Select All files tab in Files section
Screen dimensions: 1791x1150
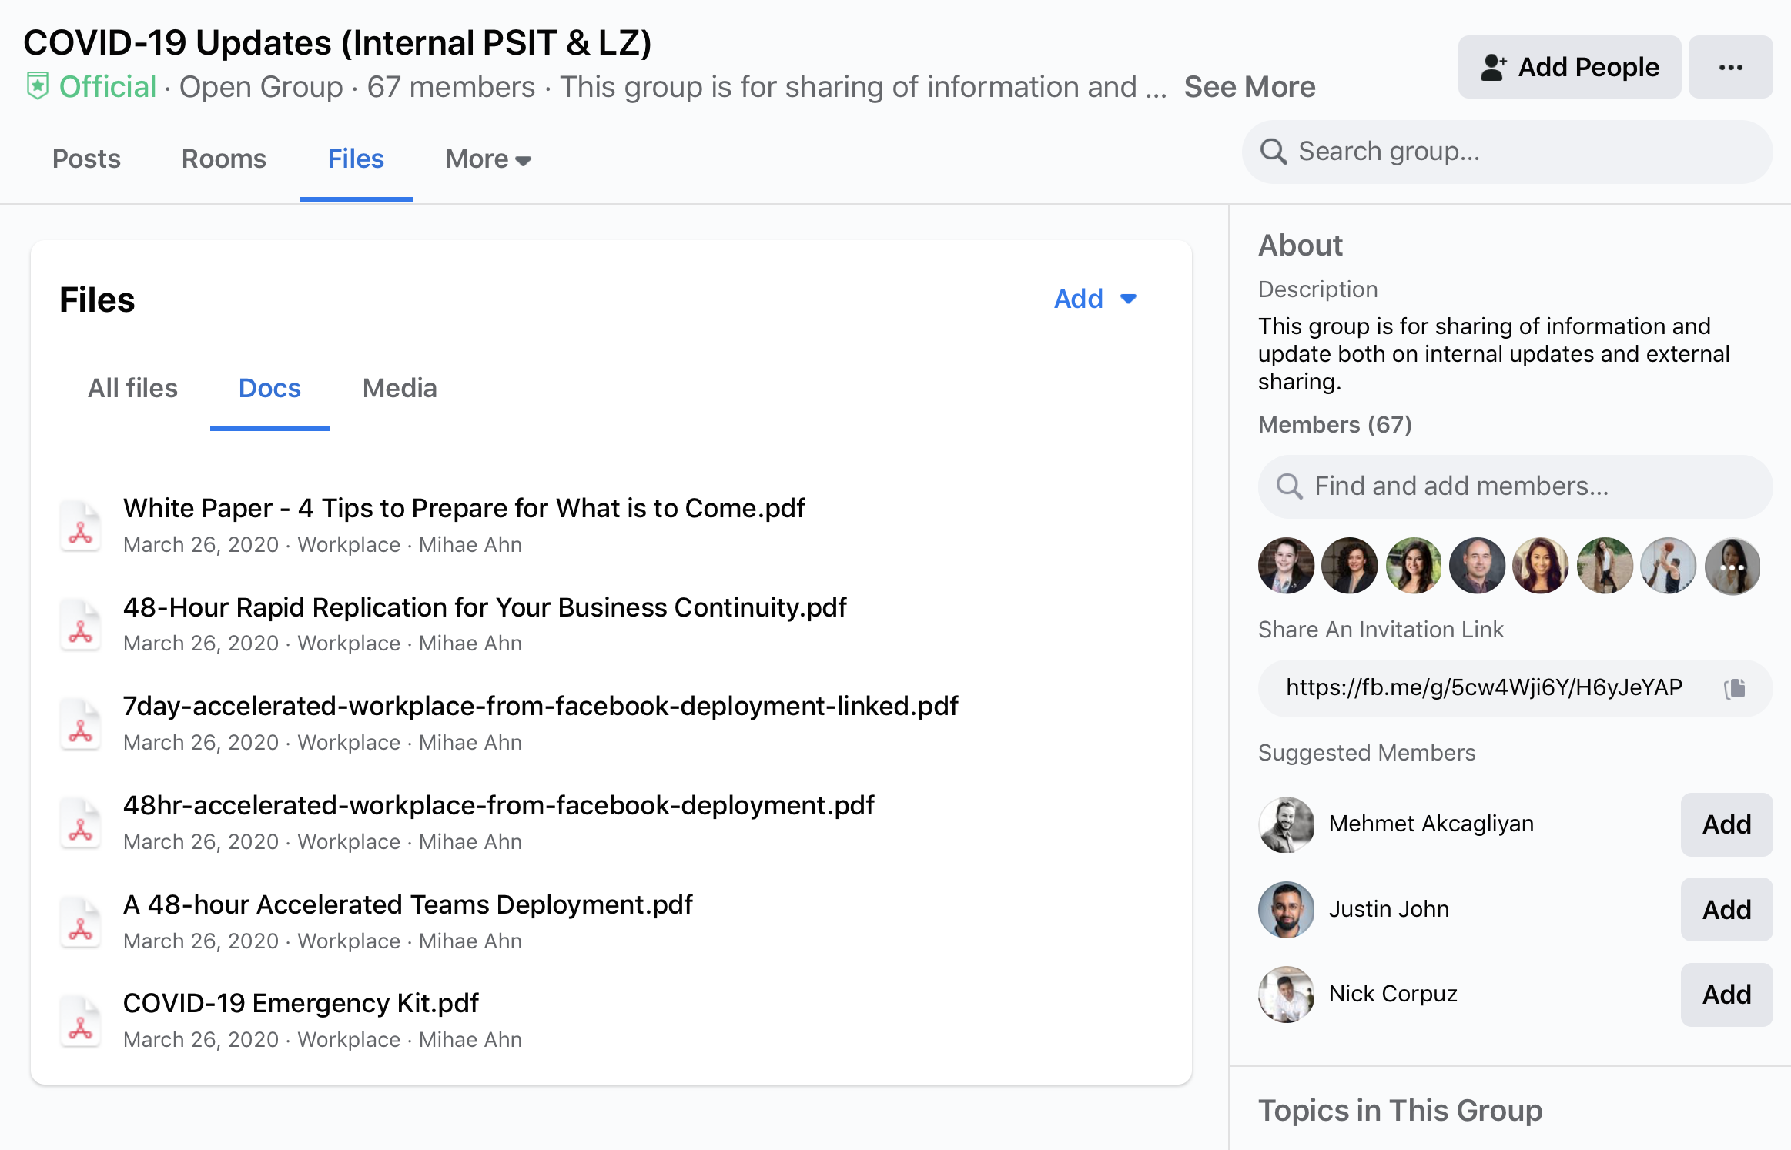pyautogui.click(x=133, y=388)
